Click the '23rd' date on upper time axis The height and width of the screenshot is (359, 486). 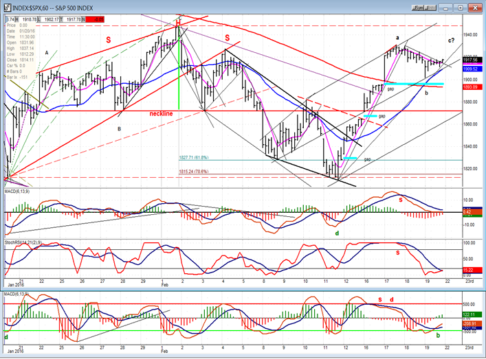(x=470, y=281)
